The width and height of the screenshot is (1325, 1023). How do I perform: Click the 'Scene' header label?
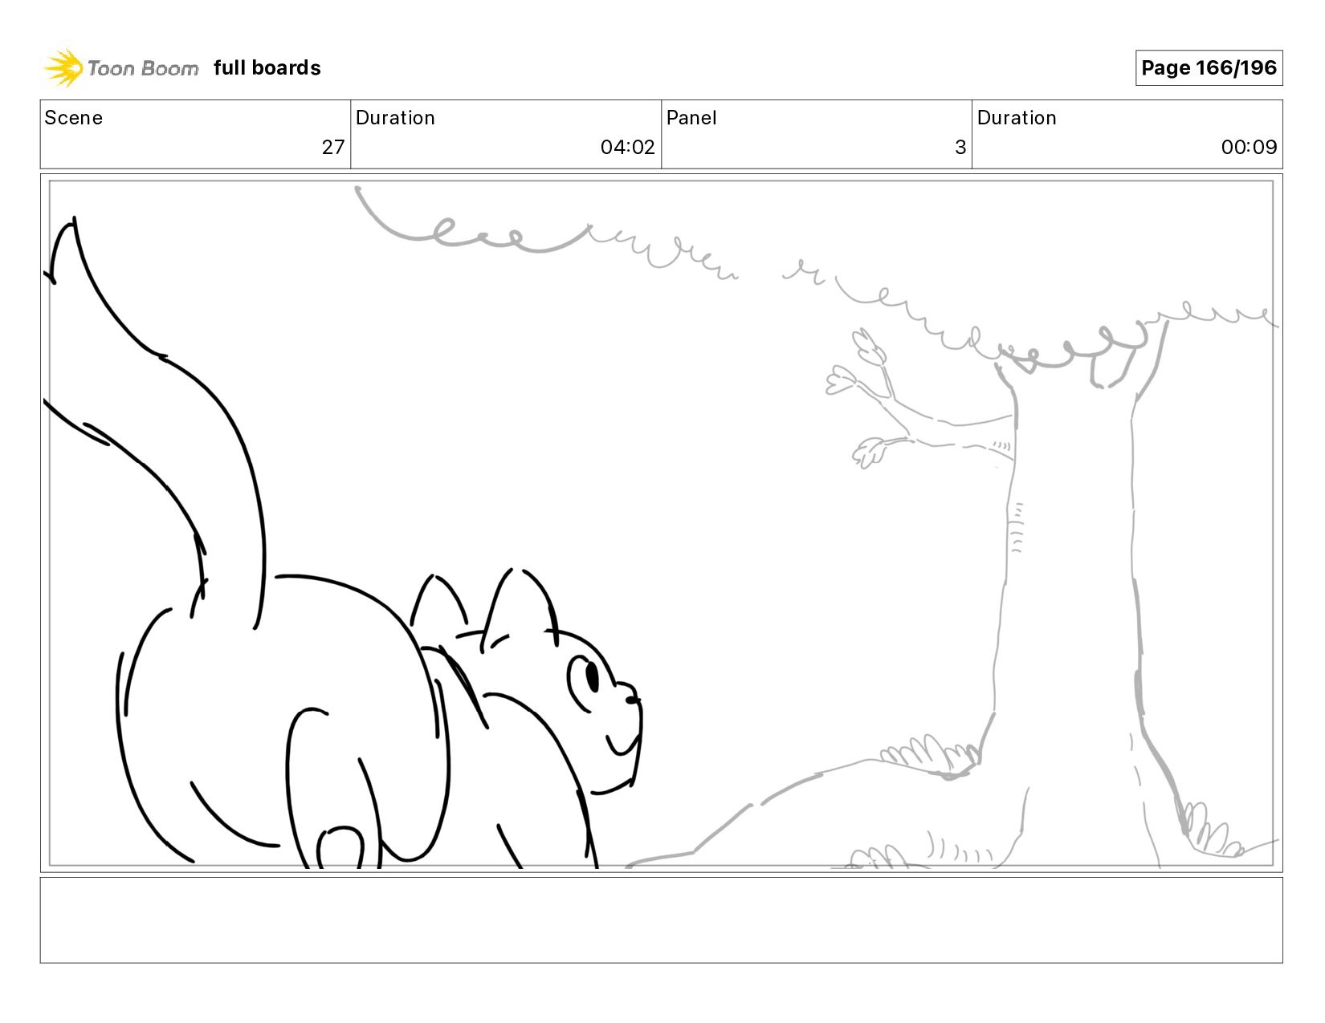pyautogui.click(x=74, y=118)
